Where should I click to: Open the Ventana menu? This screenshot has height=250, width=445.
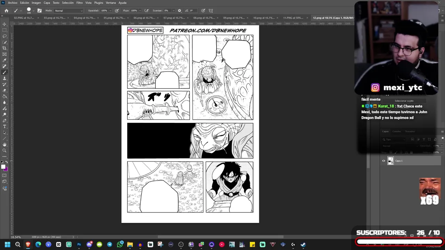pyautogui.click(x=111, y=3)
